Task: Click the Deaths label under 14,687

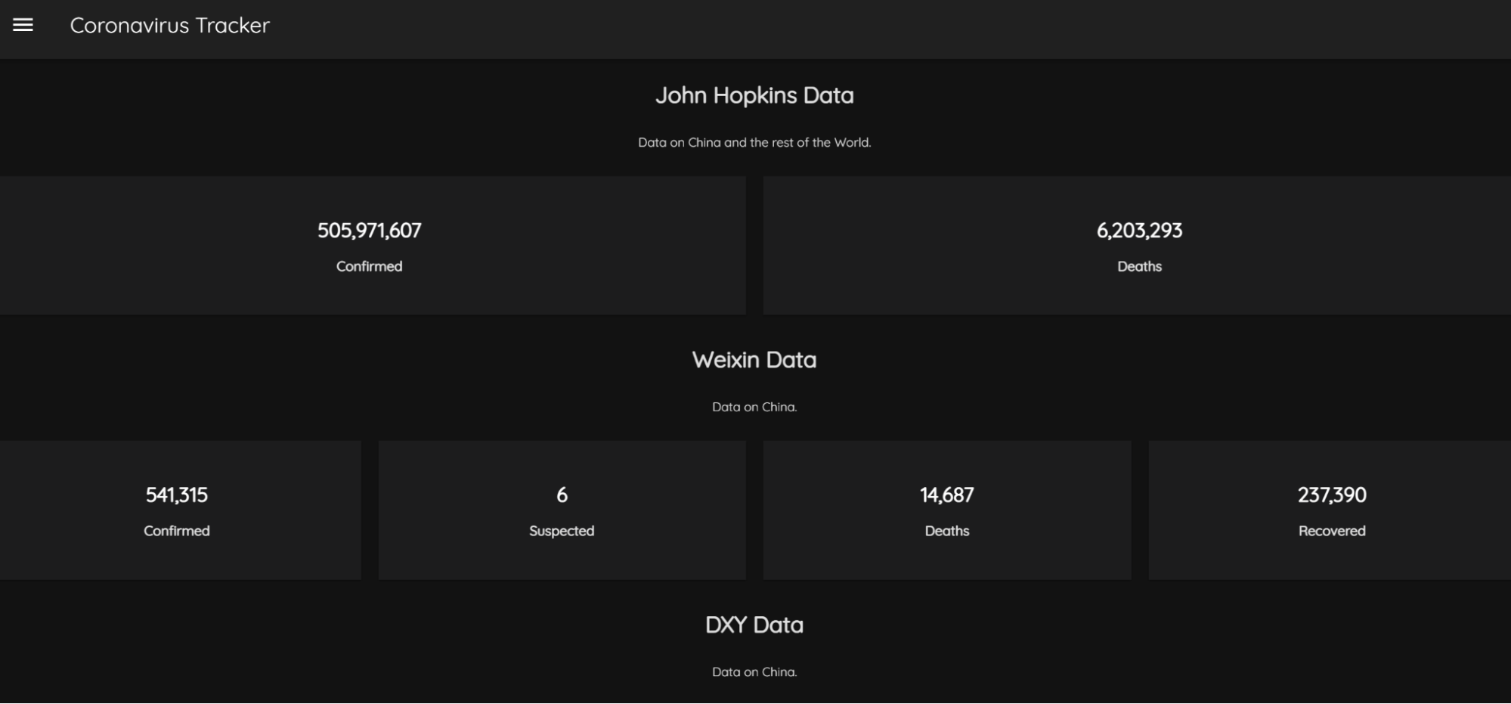Action: tap(947, 531)
